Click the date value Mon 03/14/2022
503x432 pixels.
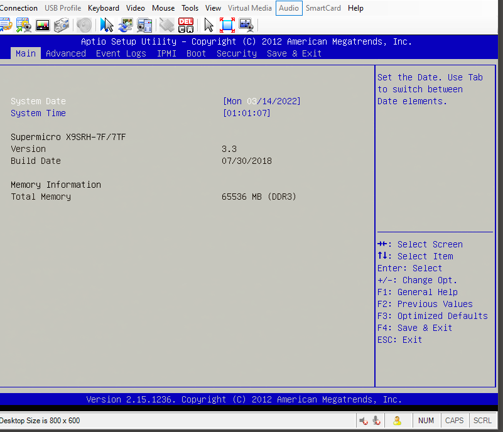(261, 101)
